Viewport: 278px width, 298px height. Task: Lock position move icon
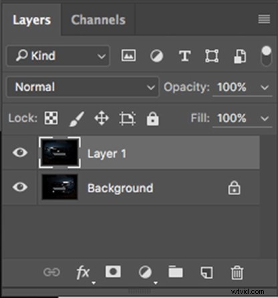point(102,118)
